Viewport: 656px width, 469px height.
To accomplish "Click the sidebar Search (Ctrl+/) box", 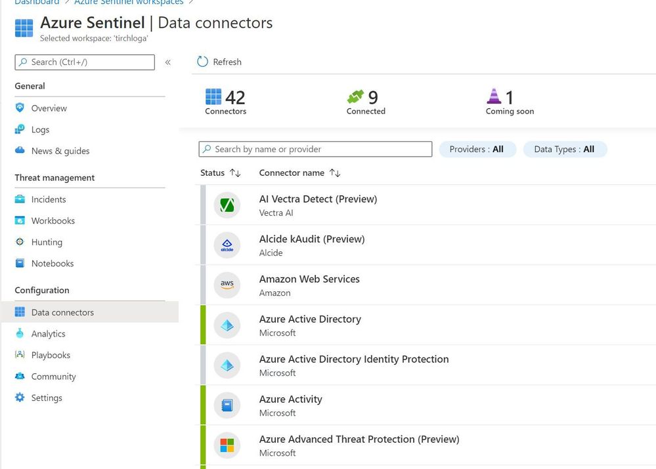I will [85, 62].
